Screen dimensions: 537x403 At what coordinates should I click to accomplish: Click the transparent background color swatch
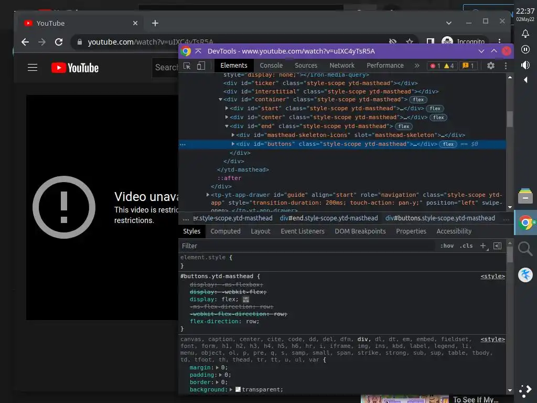pos(238,389)
